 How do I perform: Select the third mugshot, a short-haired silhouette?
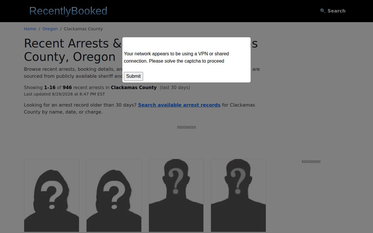(176, 195)
